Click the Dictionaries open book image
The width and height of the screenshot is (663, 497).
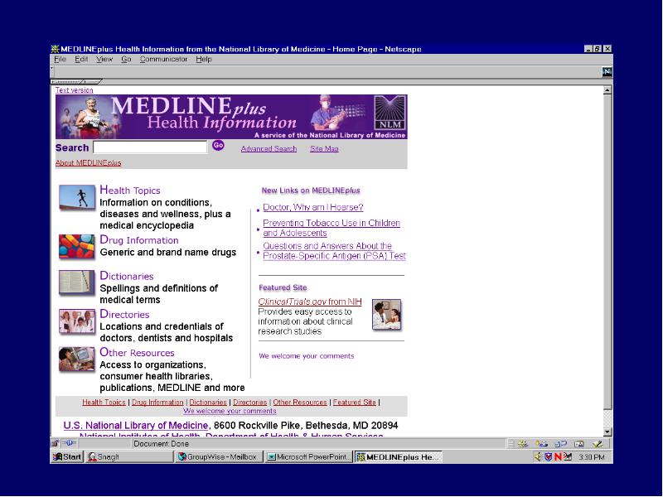click(x=76, y=282)
